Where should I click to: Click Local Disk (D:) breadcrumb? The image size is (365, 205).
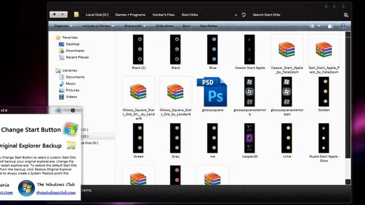click(x=97, y=15)
